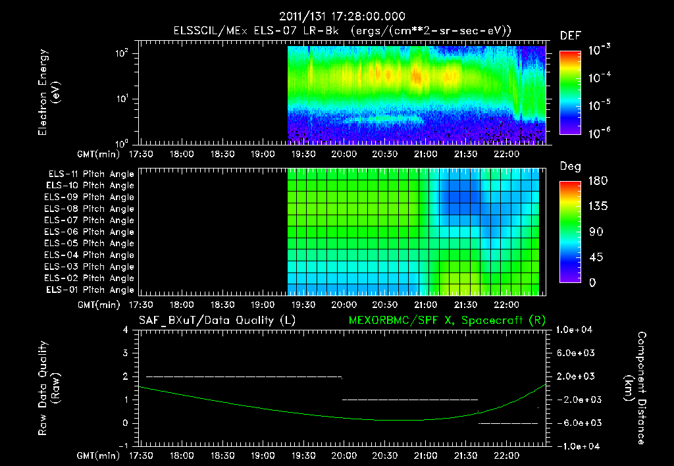Click 18:30 time tick under the data quality panel
The height and width of the screenshot is (466, 674).
click(x=222, y=455)
